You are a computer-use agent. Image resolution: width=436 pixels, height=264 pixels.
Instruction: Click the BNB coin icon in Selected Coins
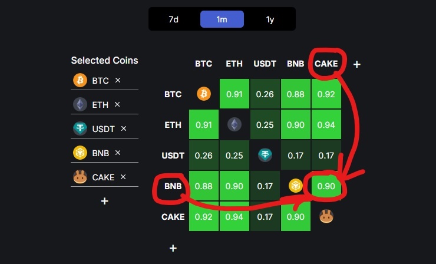(80, 153)
